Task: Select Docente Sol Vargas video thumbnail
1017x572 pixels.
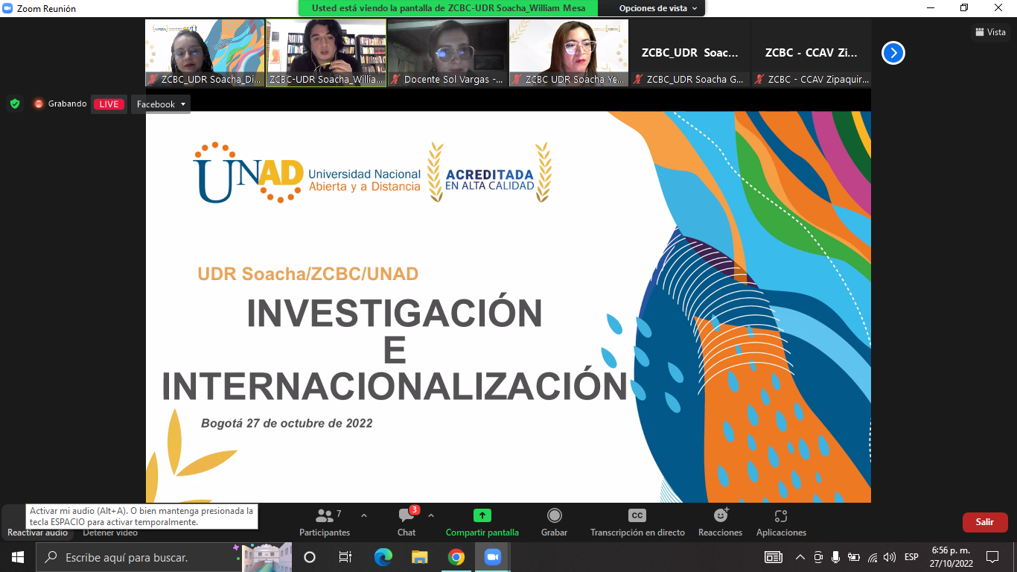Action: point(447,53)
